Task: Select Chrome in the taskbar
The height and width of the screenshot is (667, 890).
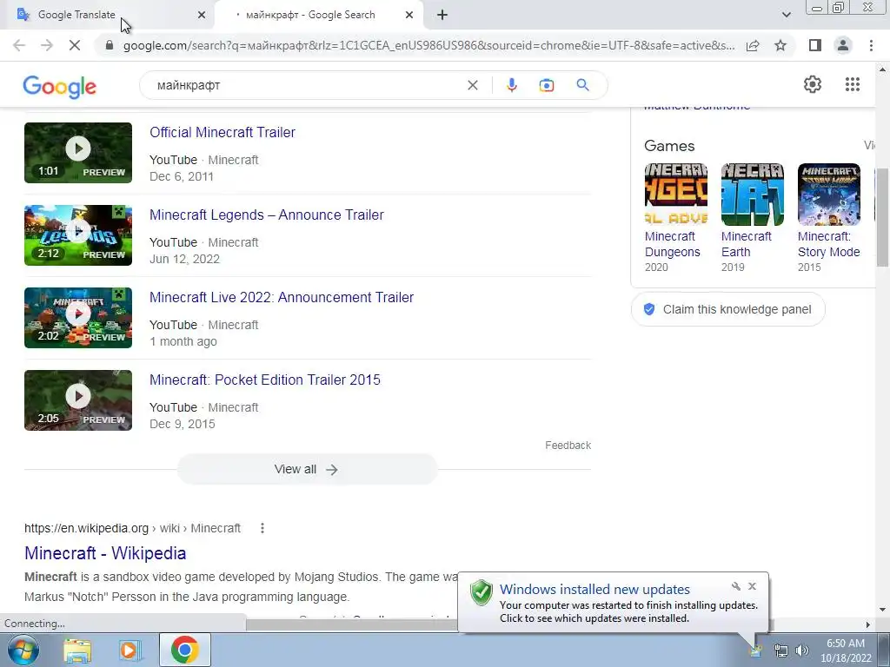Action: click(x=184, y=650)
